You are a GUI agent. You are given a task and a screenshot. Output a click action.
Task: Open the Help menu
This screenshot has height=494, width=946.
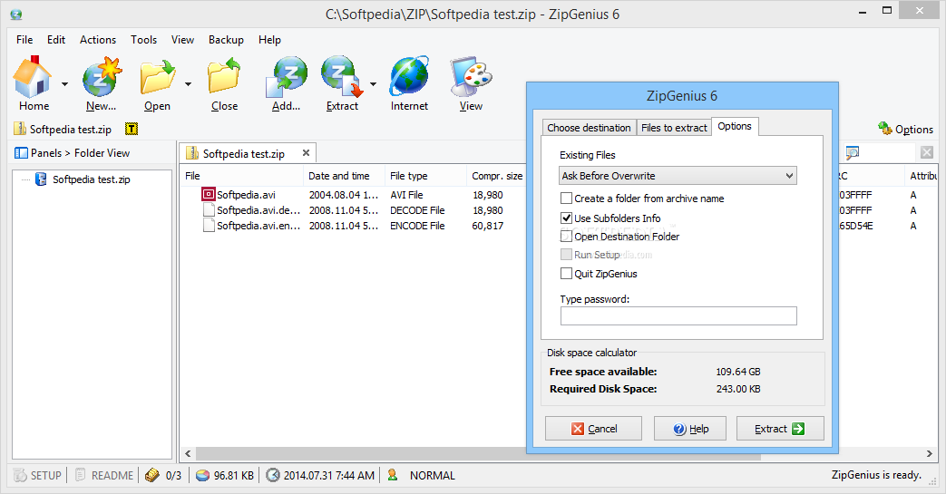[x=269, y=40]
